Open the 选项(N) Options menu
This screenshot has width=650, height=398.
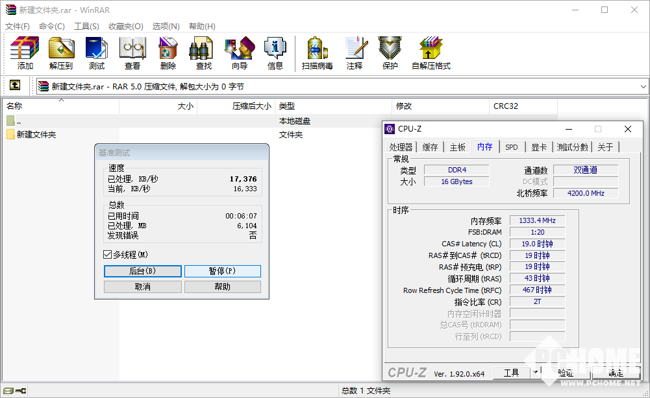coord(166,27)
